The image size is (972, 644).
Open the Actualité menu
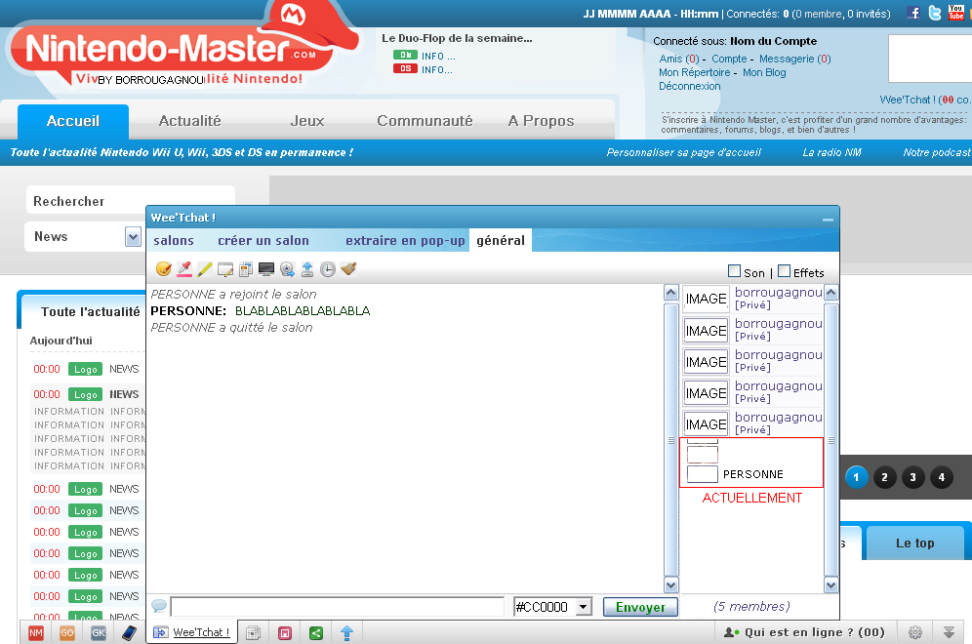(189, 121)
